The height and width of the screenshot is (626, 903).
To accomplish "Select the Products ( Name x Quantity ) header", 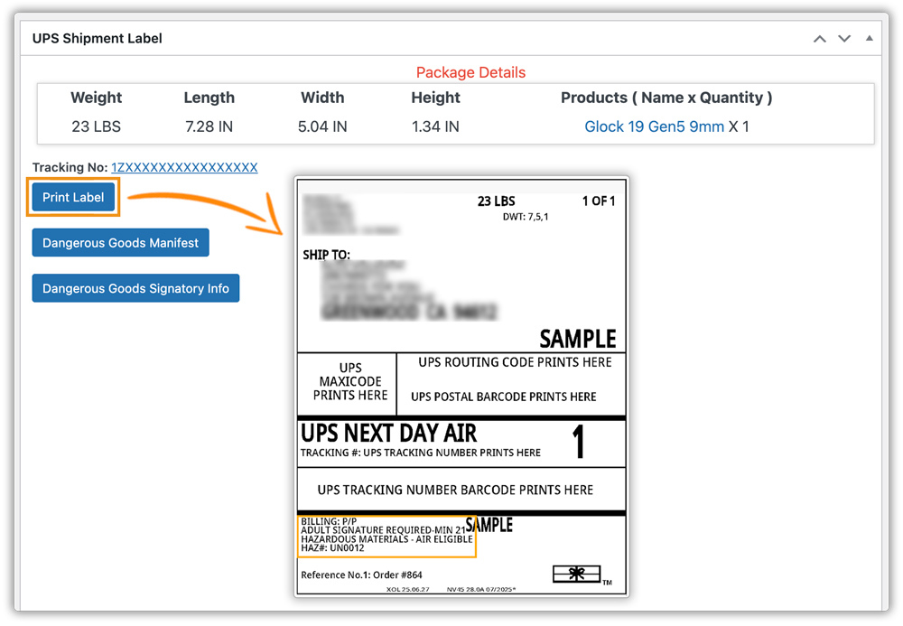I will (666, 98).
